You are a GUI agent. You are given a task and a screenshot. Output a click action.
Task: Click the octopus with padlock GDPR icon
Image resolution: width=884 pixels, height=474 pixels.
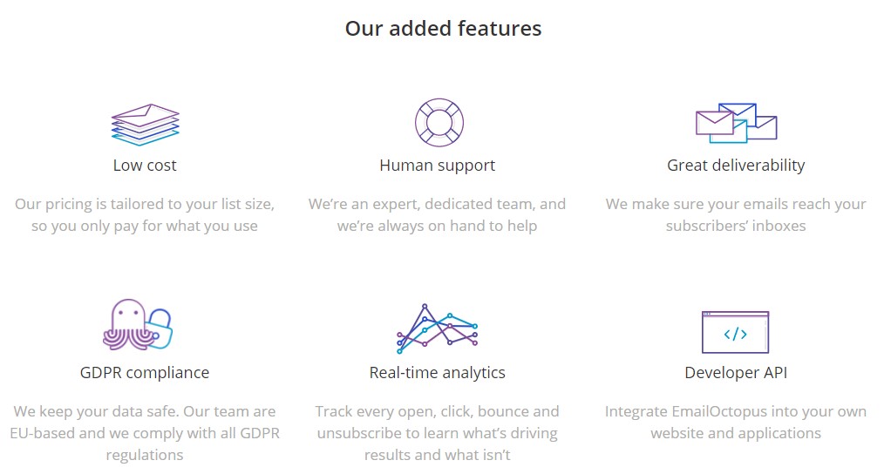click(138, 325)
